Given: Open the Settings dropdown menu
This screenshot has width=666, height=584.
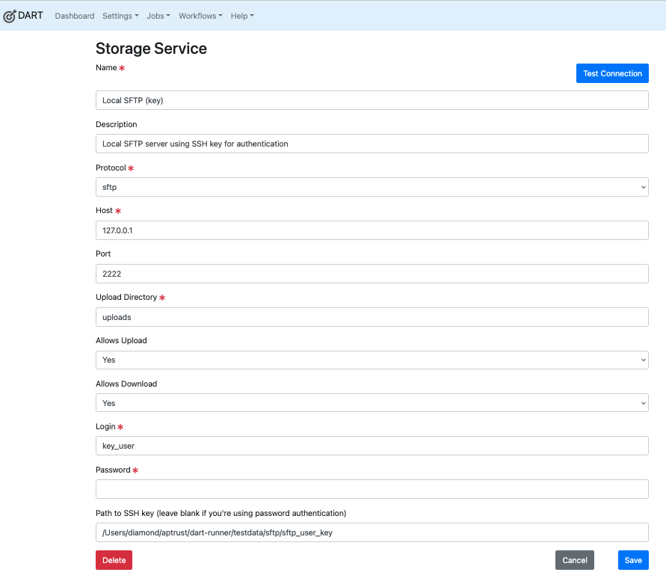Looking at the screenshot, I should (120, 16).
